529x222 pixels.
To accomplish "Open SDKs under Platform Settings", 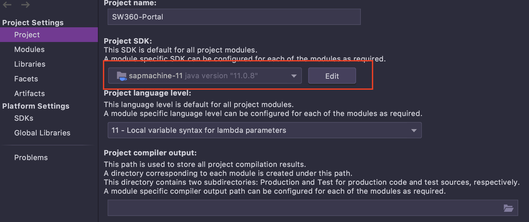I will 24,118.
